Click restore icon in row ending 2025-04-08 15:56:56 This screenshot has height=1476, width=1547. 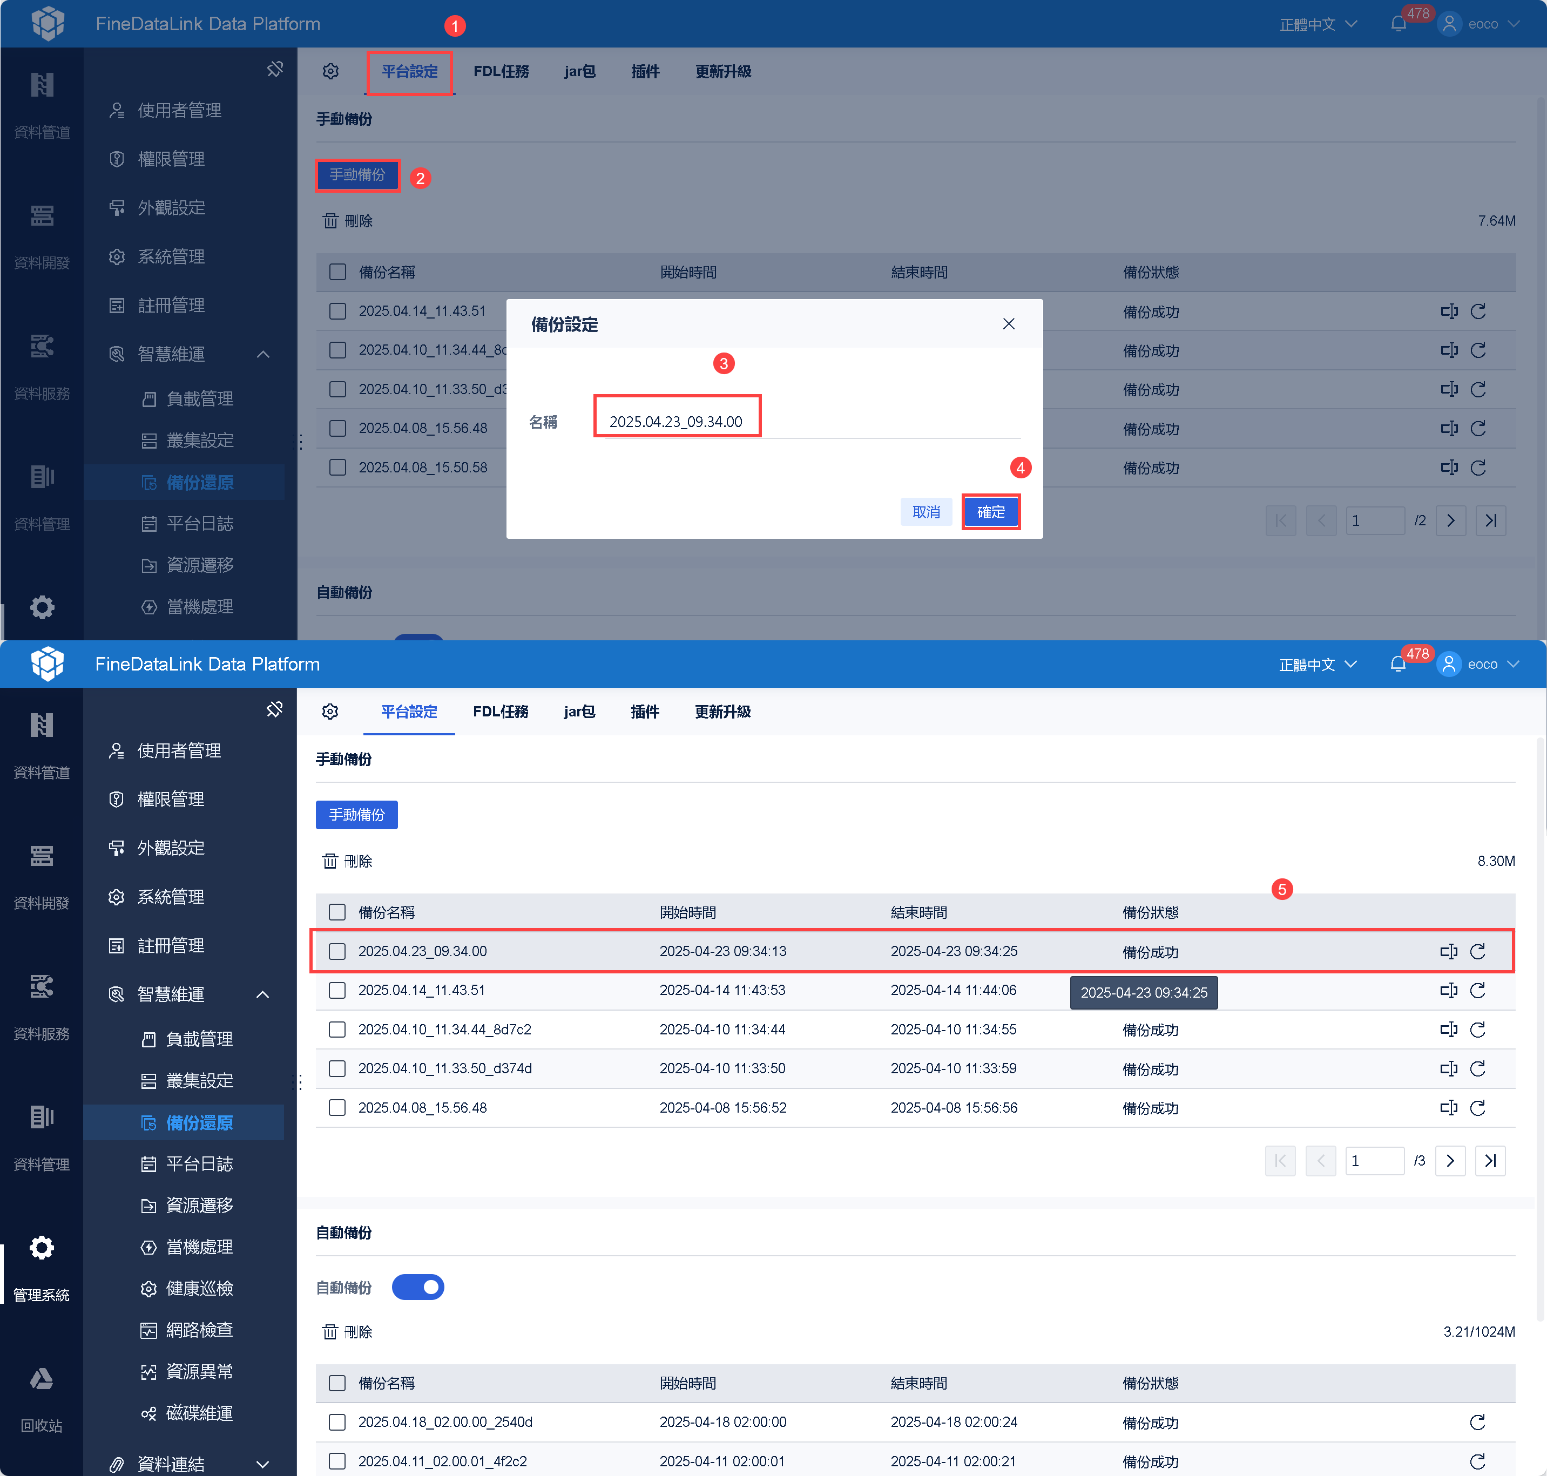click(1478, 1108)
